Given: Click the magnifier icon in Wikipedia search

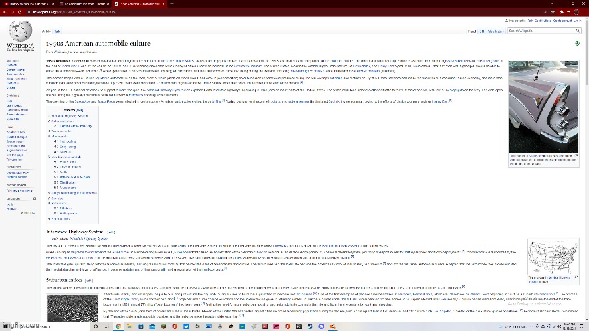Looking at the screenshot, I should point(577,31).
